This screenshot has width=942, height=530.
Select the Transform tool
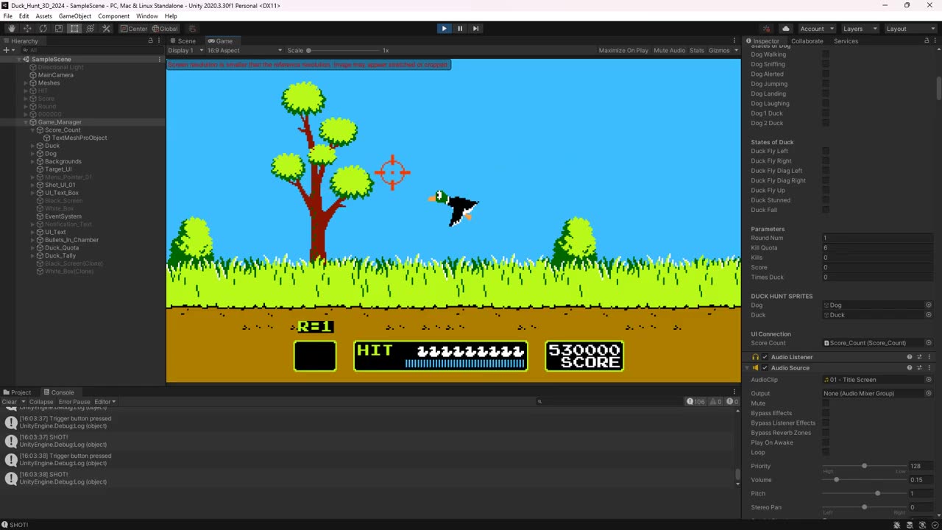tap(91, 29)
